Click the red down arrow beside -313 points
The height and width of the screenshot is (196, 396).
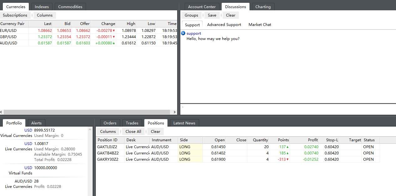(x=287, y=159)
